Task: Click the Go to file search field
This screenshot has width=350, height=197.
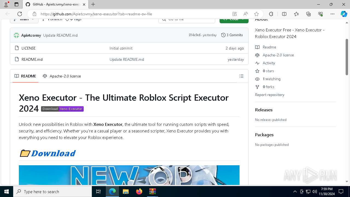Action: [187, 20]
